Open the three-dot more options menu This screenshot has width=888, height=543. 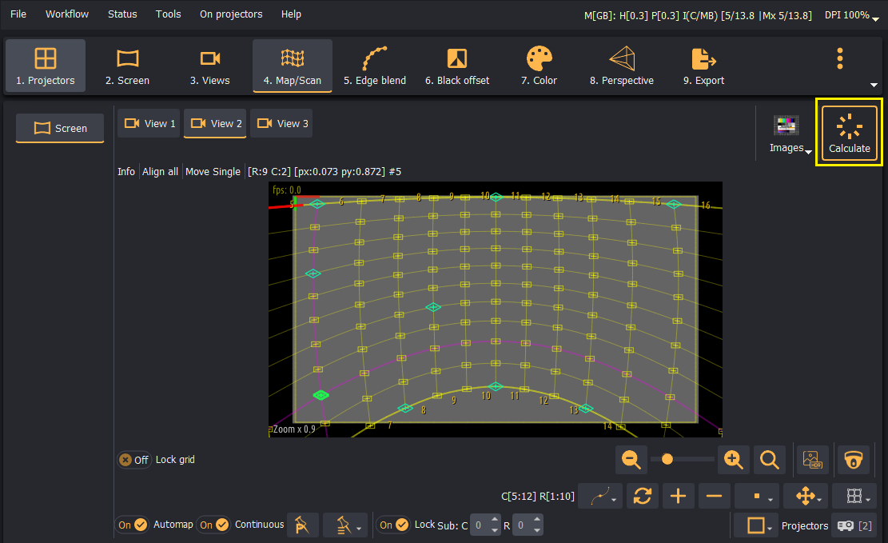tap(840, 58)
